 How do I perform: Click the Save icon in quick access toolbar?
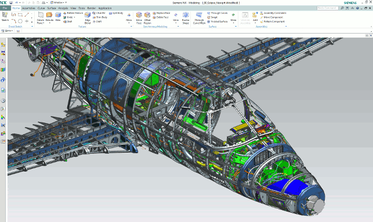[x=11, y=3]
